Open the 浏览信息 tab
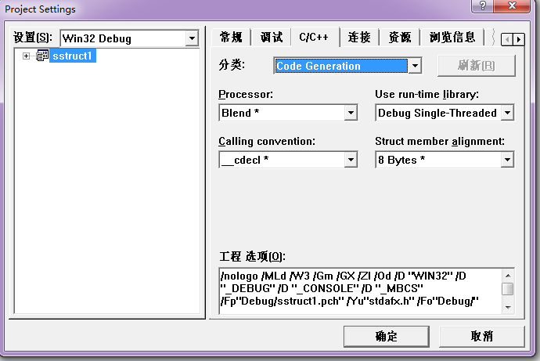Screen dimensions: 540x361 452,37
